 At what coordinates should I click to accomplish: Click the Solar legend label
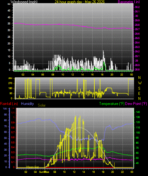point(42,105)
